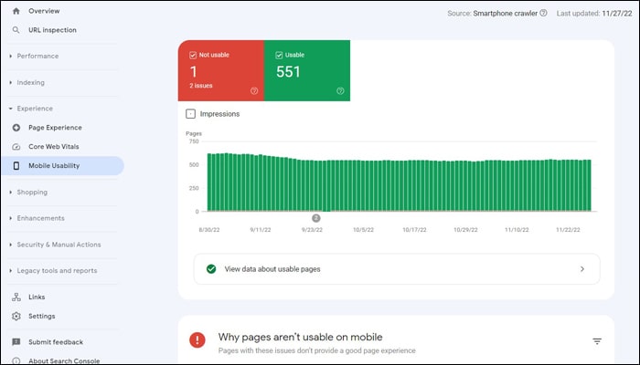Click the 8/30/22 date label
640x365 pixels.
pos(209,230)
